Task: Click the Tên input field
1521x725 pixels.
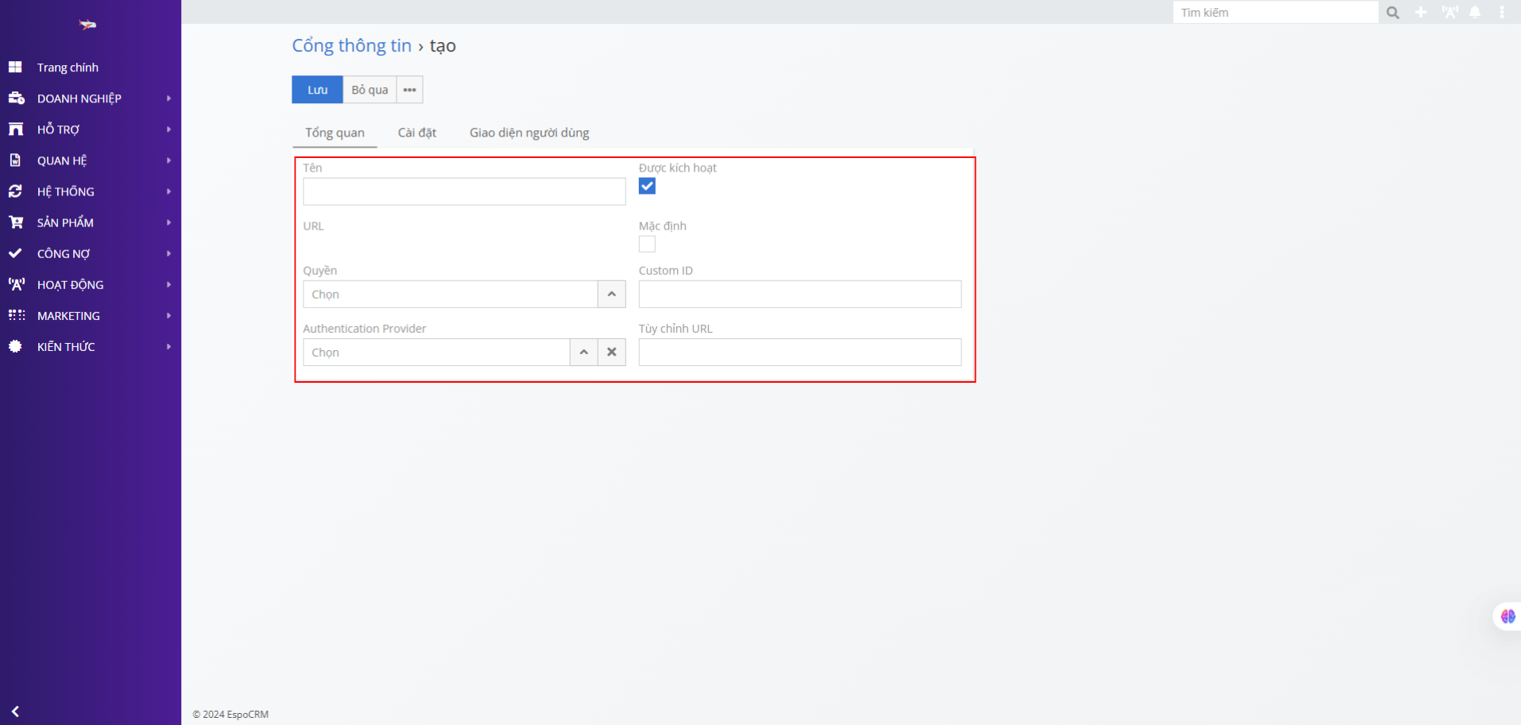Action: [x=464, y=191]
